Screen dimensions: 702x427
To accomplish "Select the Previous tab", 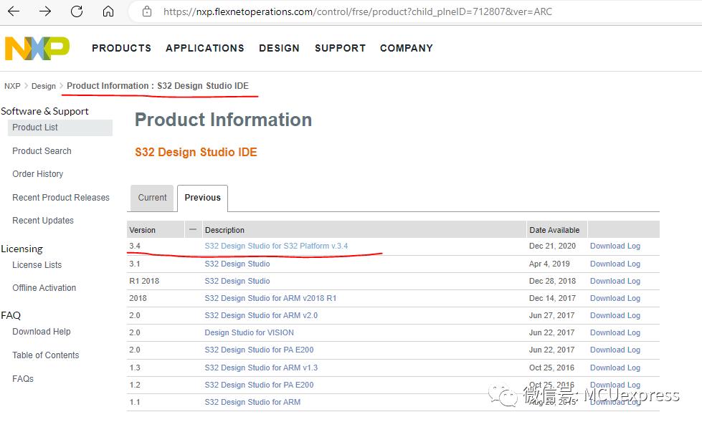I will tap(202, 198).
